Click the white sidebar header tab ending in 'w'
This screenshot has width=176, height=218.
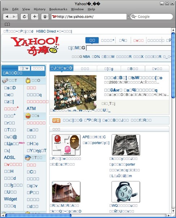pyautogui.click(x=24, y=68)
